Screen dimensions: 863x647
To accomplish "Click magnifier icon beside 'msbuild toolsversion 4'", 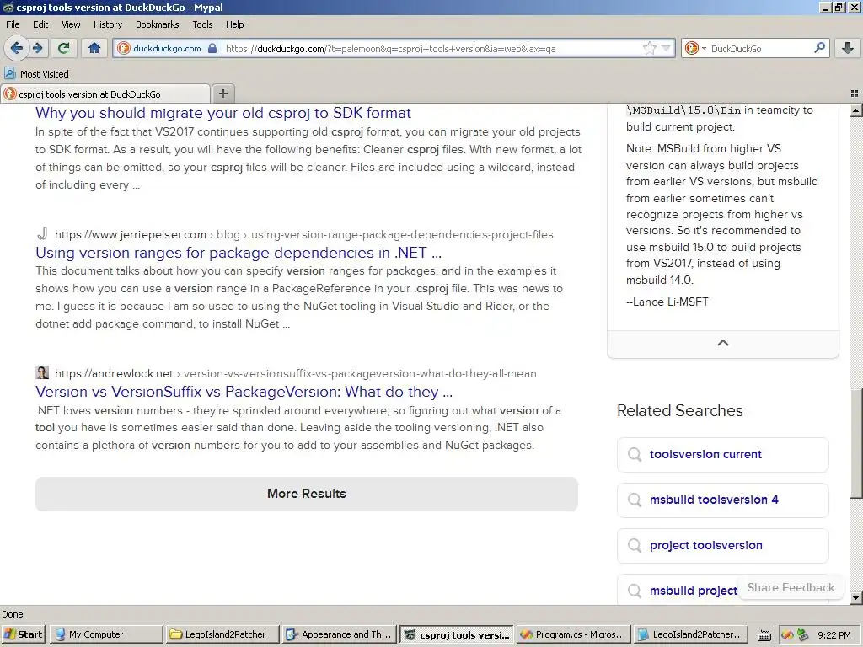I will pos(635,500).
